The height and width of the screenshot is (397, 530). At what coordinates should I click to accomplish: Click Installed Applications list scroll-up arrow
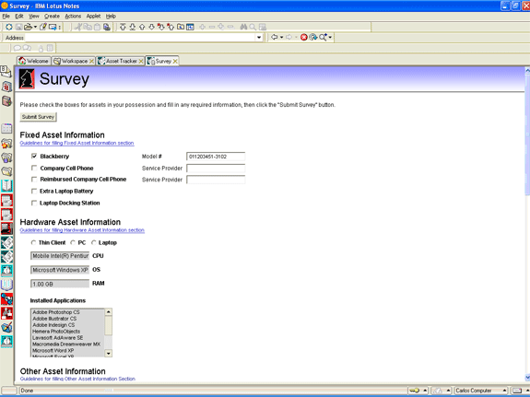[x=108, y=312]
